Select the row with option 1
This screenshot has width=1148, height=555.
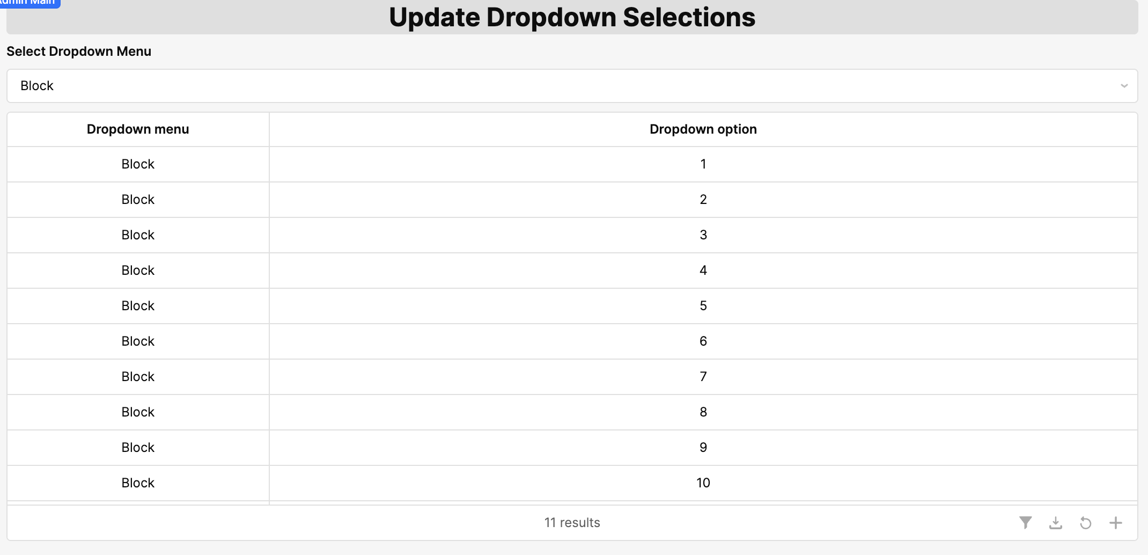click(x=703, y=164)
